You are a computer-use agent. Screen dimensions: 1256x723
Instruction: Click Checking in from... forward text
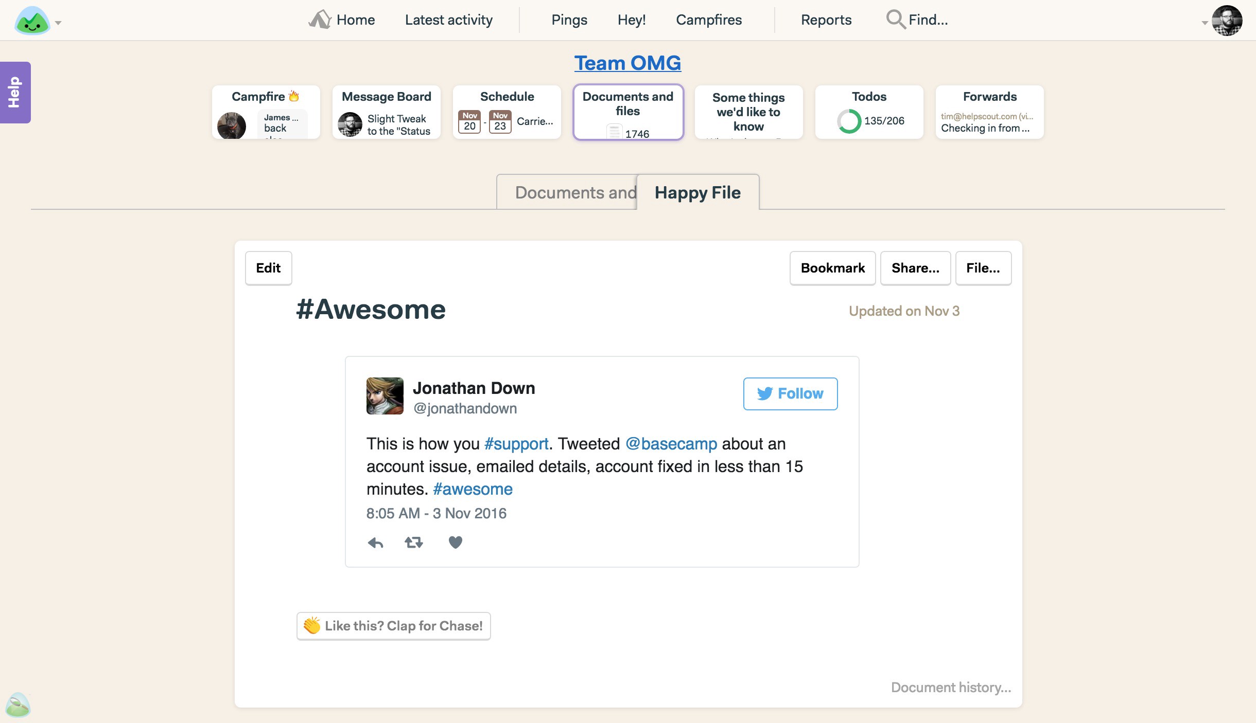[985, 128]
